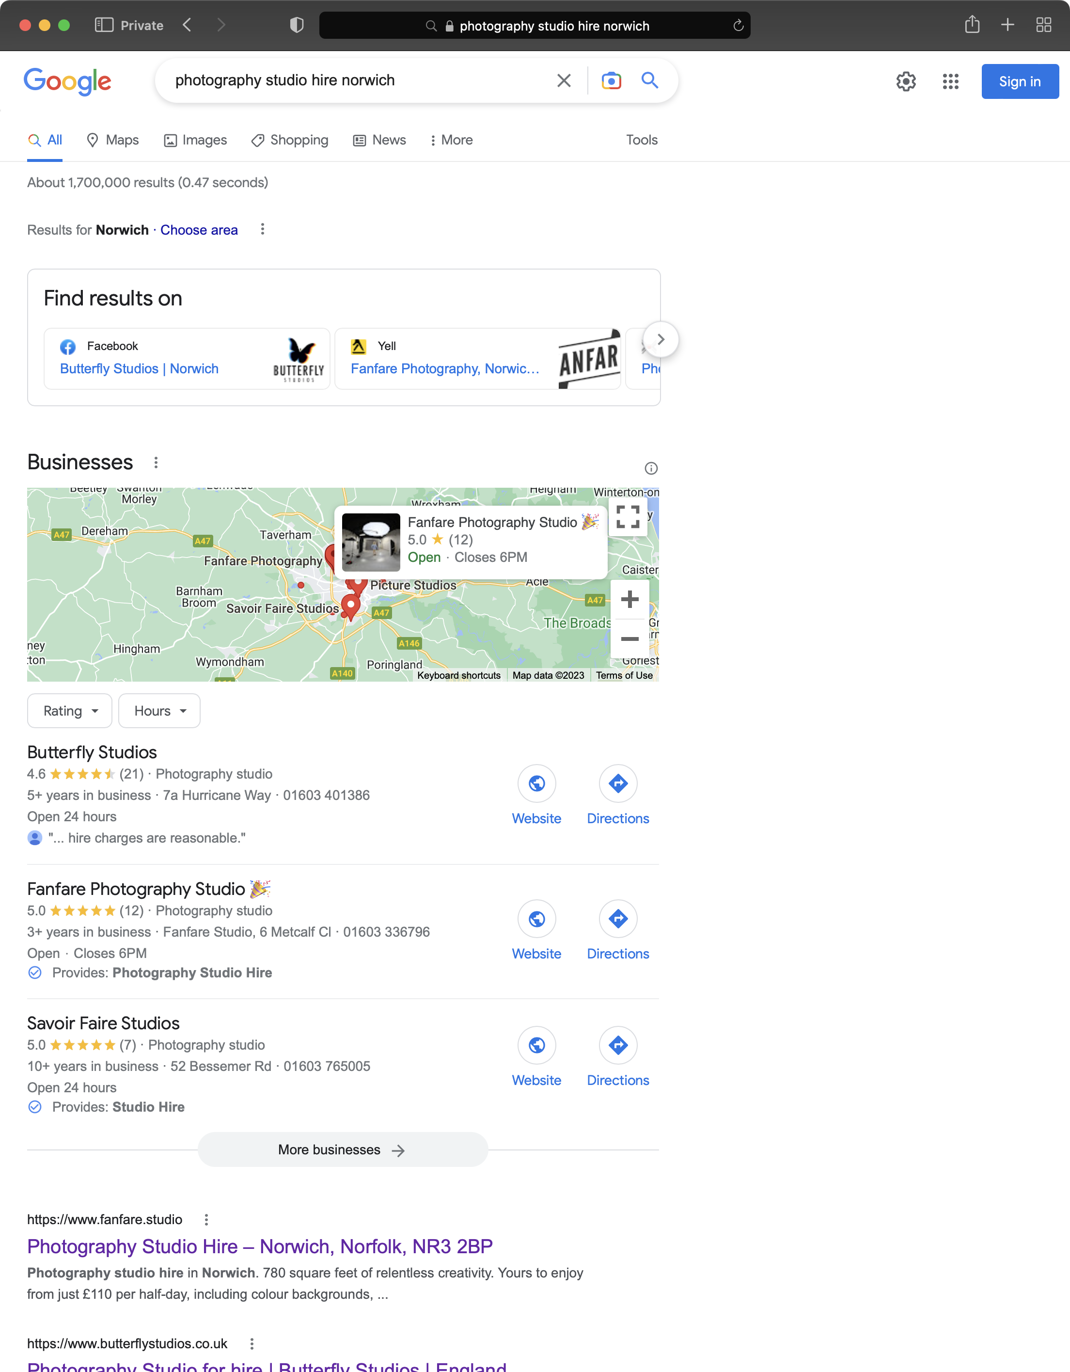Toggle the map zoom in control
Screen dimensions: 1070x1372
tap(629, 600)
